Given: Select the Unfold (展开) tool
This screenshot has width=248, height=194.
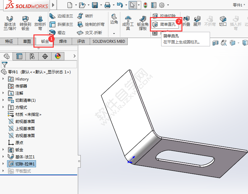Looking at the screenshot, I should (x=197, y=21).
